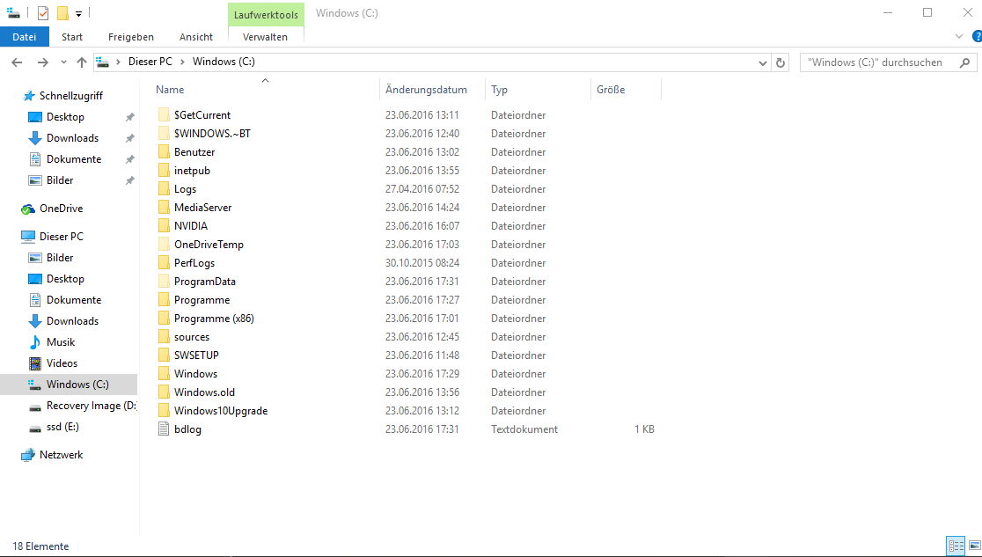
Task: Open Desktop under Schnellzugriff
Action: 65,117
